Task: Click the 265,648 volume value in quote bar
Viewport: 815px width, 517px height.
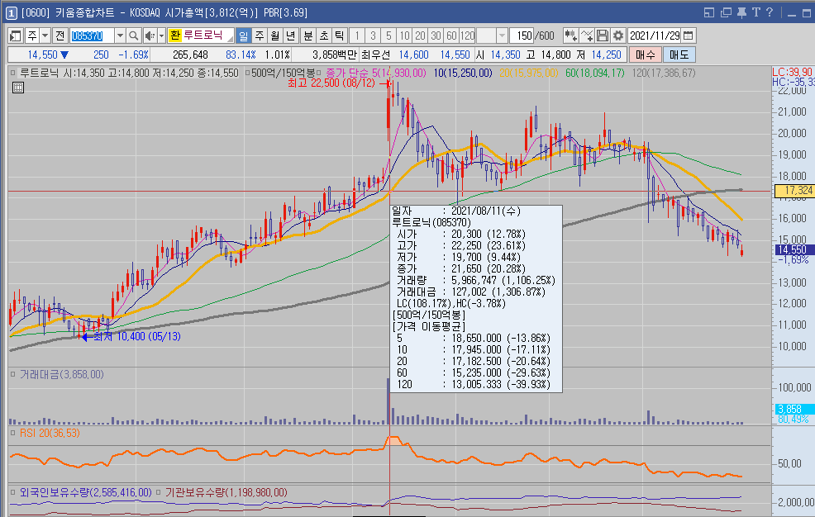Action: pyautogui.click(x=190, y=55)
